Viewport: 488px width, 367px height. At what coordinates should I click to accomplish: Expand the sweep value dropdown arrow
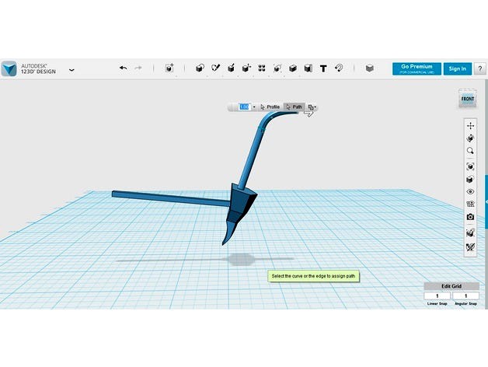coord(253,107)
